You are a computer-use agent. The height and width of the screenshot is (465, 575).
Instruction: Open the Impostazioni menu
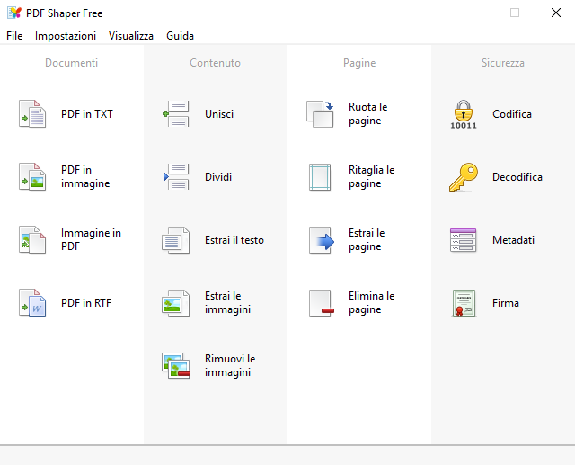pos(66,36)
